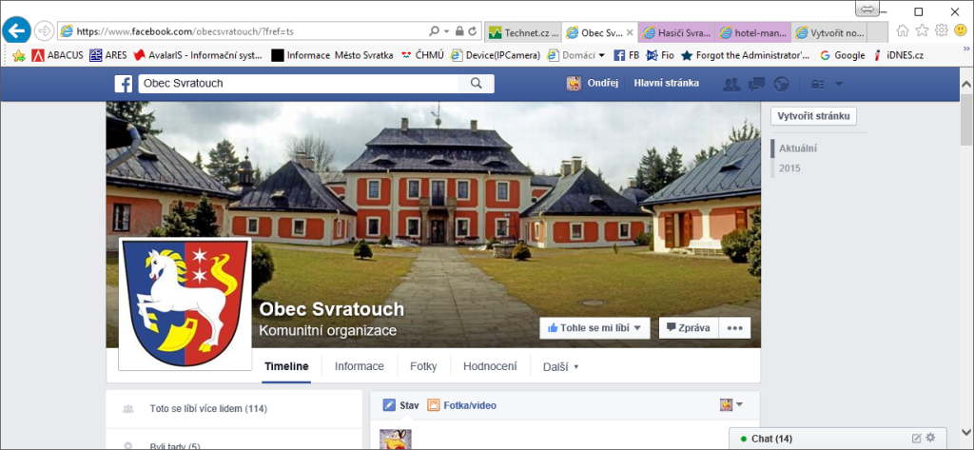
Task: Open Device(IPCamera) bookmark
Action: pos(495,55)
